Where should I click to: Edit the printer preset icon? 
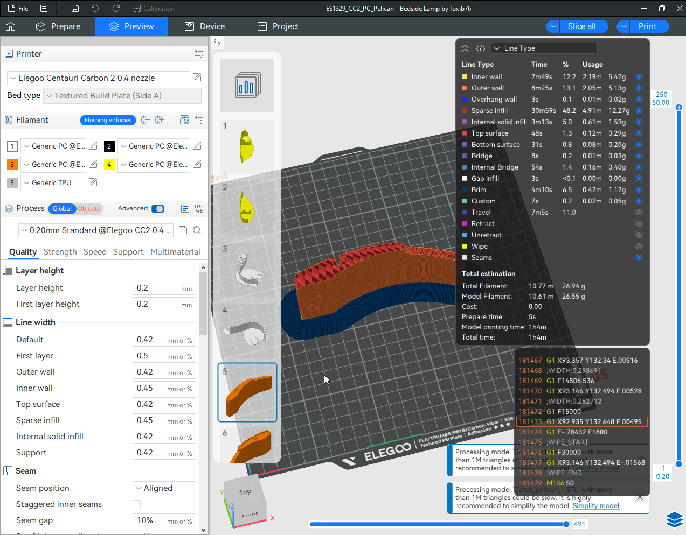coord(197,78)
